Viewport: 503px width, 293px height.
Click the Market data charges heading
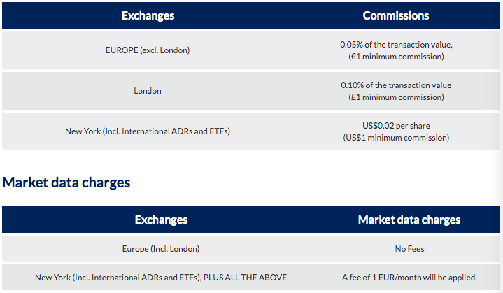click(x=66, y=183)
